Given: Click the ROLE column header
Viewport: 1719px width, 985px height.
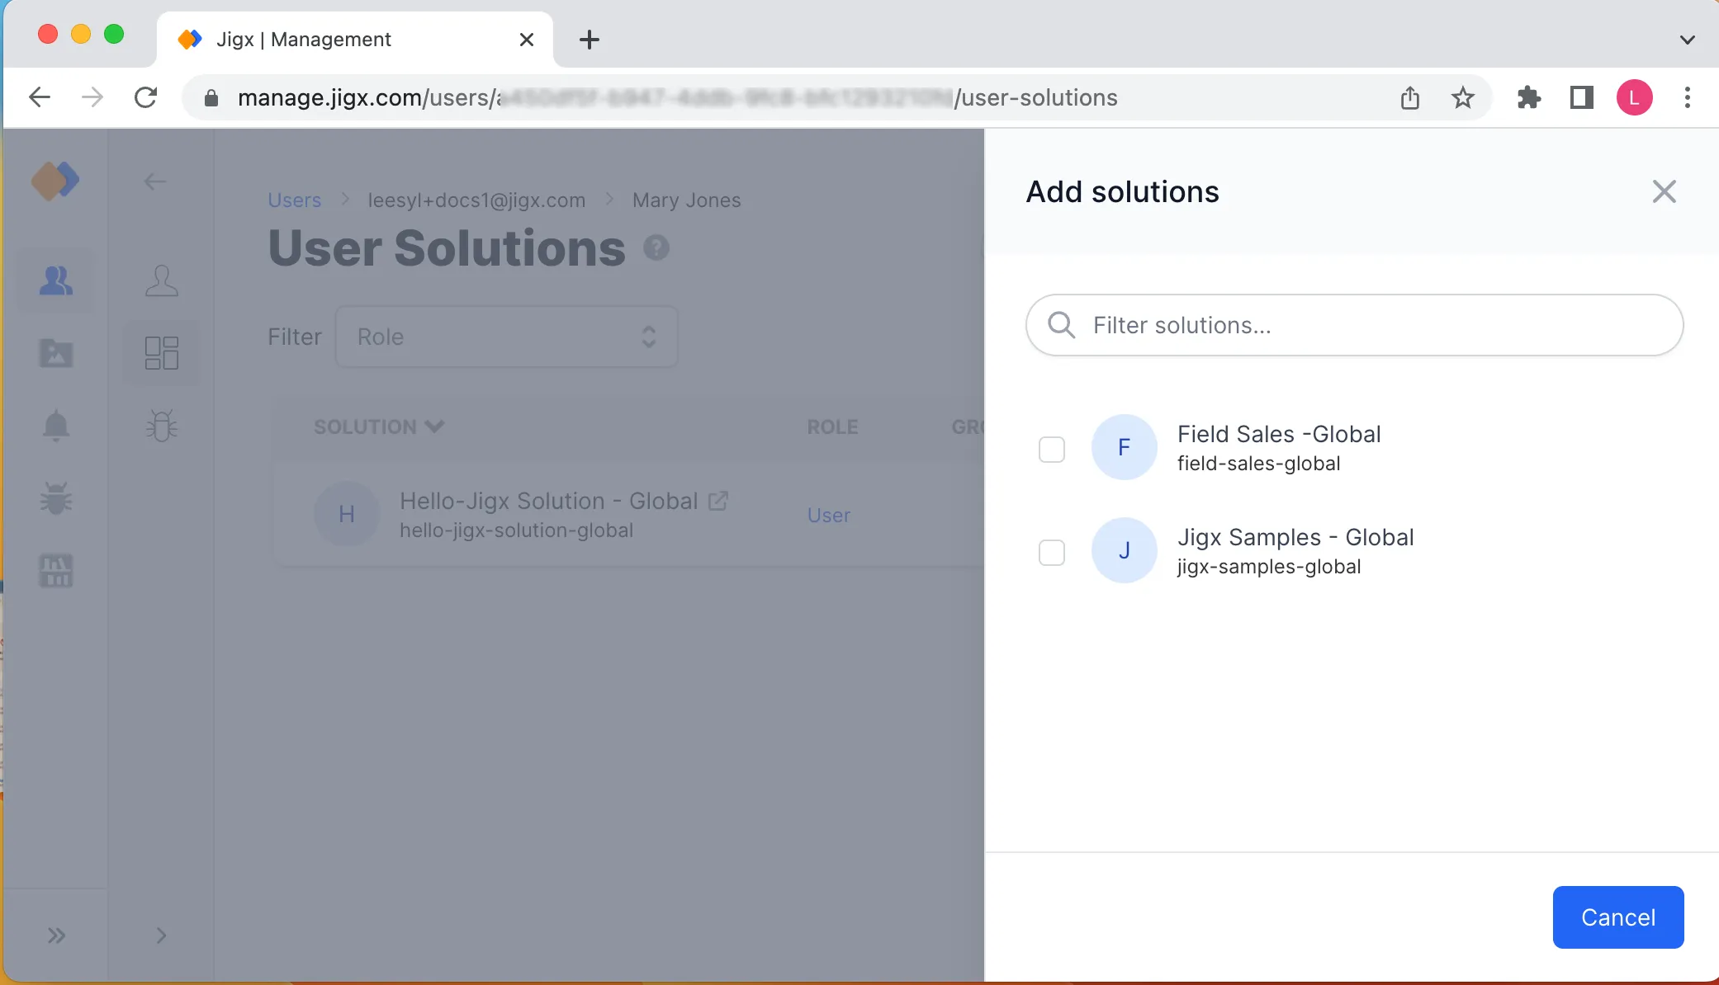Looking at the screenshot, I should 832,427.
